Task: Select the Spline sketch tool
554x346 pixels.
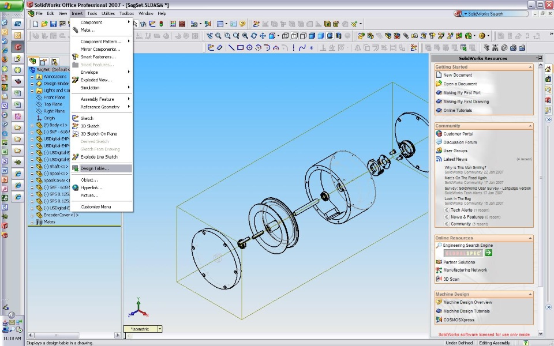Action: pos(302,47)
